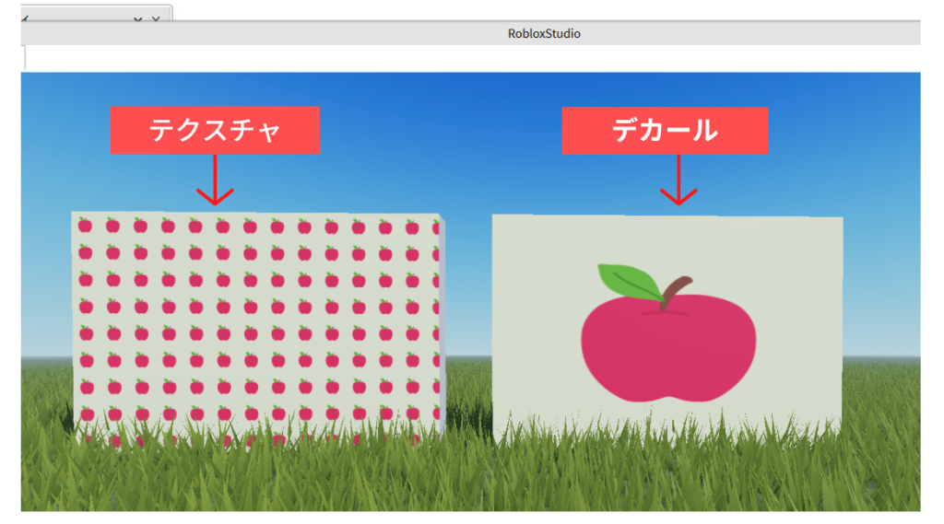Expand the chevron dropdown in top-left tab
The image size is (944, 524).
pyautogui.click(x=137, y=18)
